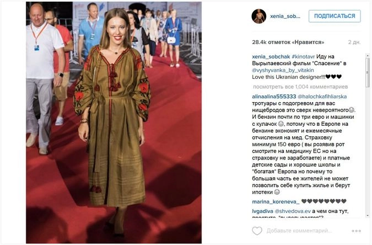Image resolution: width=372 pixels, height=245 pixels.
Task: Like the post with the heart icon
Action: pyautogui.click(x=257, y=231)
